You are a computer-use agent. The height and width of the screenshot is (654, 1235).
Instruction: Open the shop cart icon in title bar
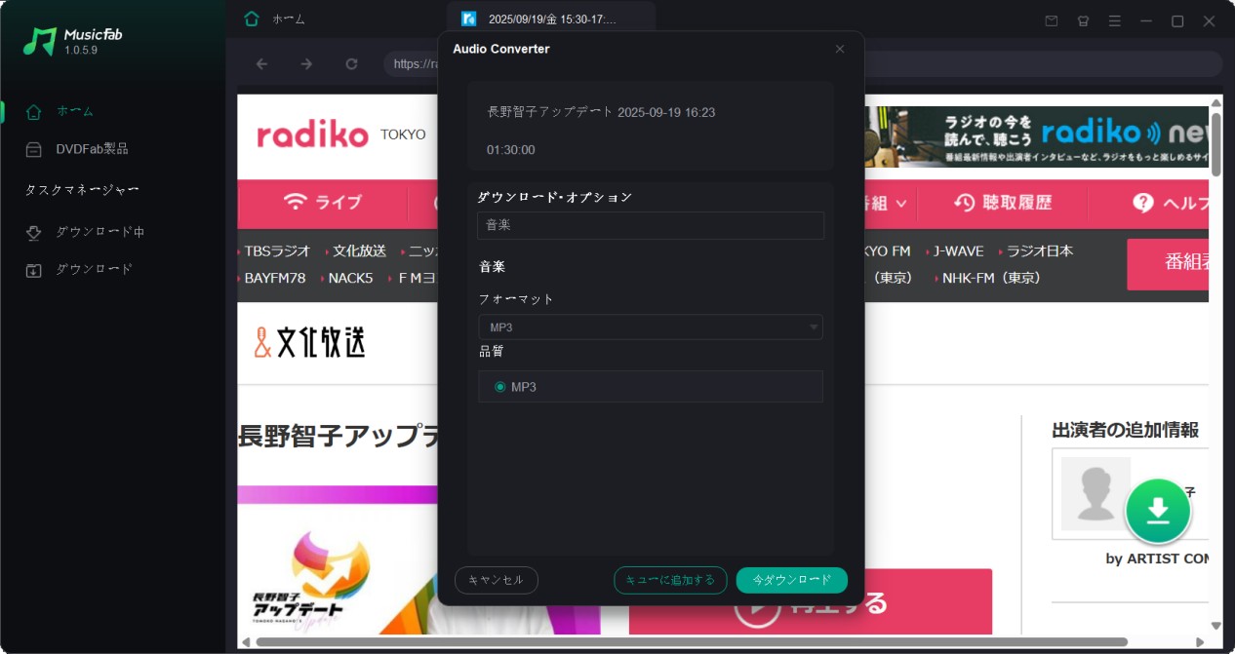pyautogui.click(x=1083, y=20)
